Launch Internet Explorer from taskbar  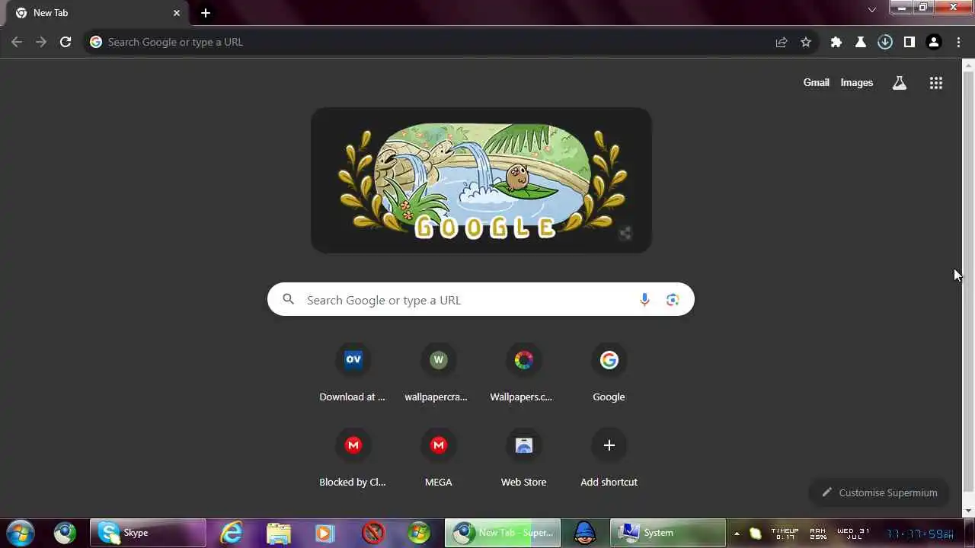[231, 533]
